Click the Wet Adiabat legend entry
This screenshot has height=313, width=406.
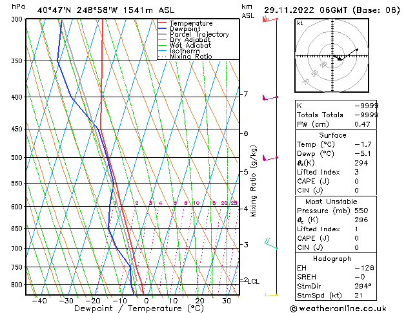(185, 45)
